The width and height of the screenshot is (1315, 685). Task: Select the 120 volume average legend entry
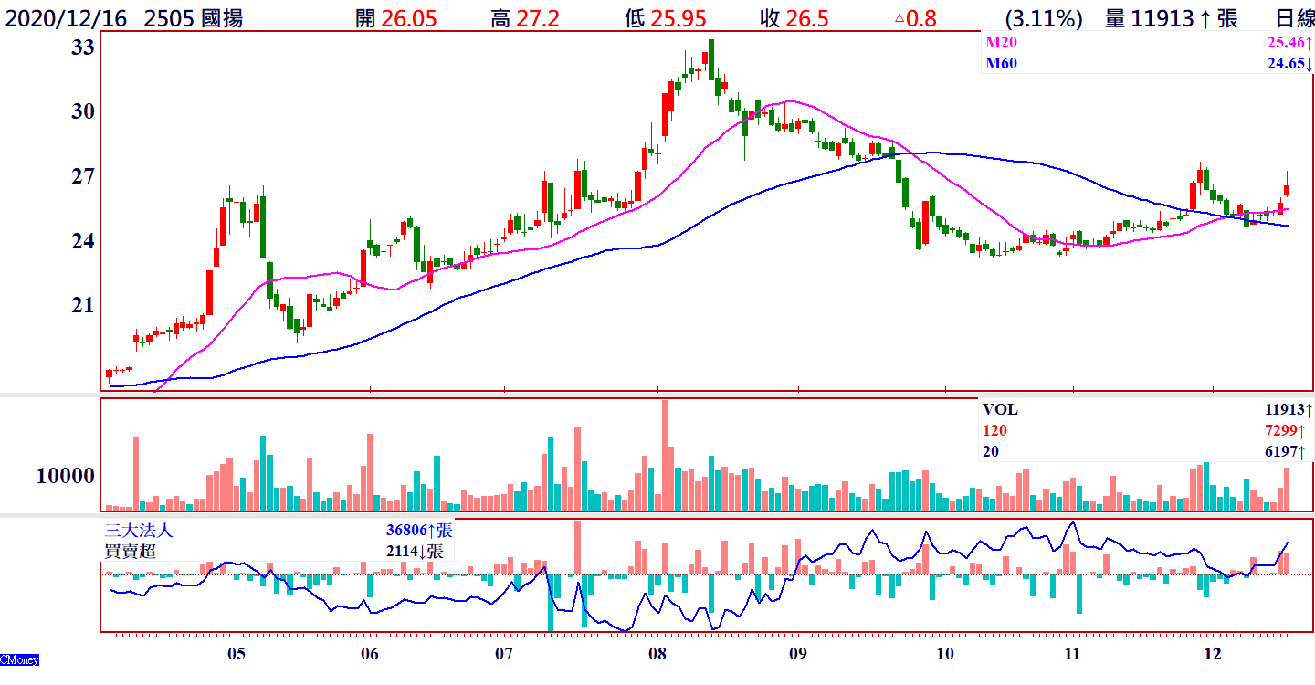point(994,430)
